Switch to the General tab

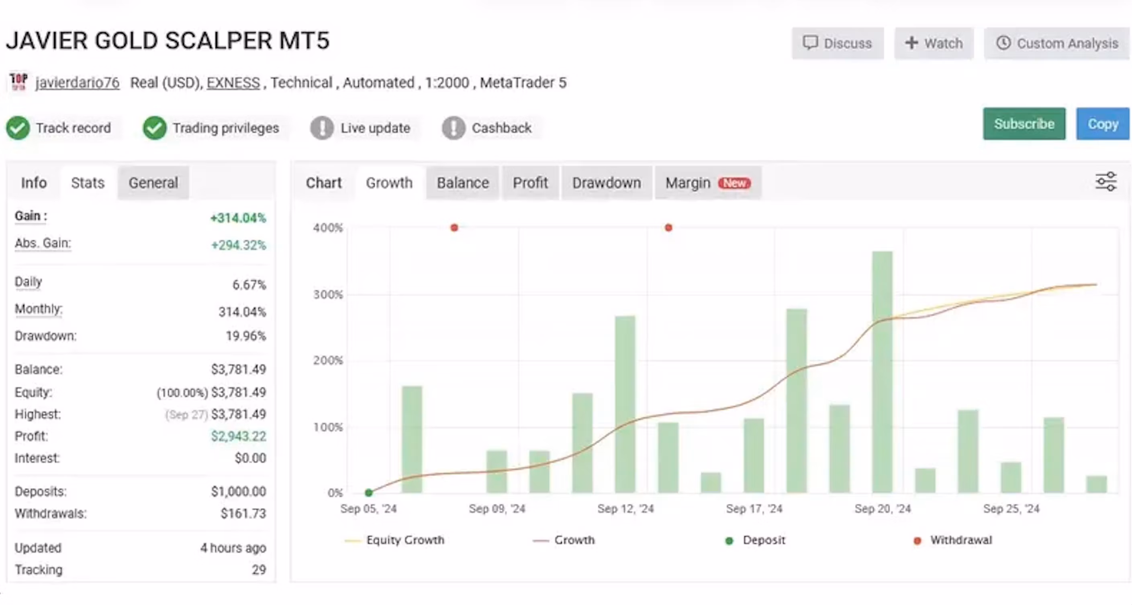click(153, 183)
